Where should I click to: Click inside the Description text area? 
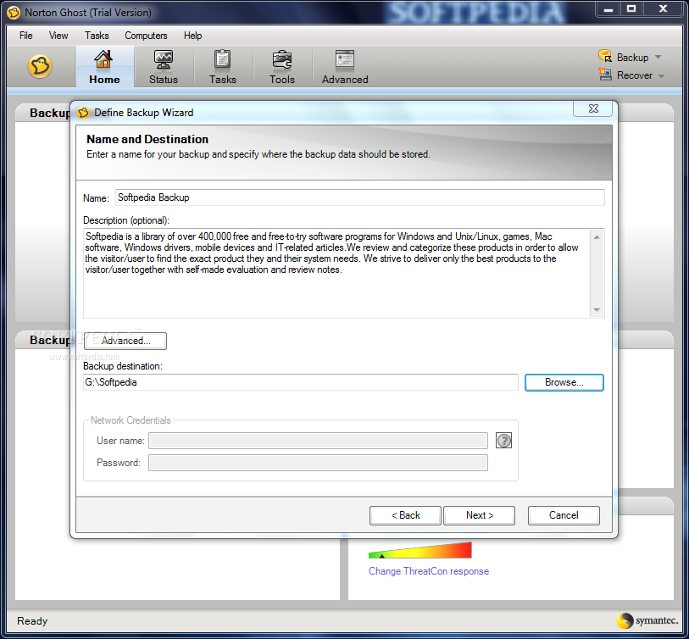336,273
